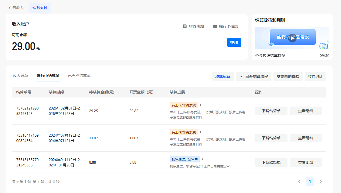The height and width of the screenshot is (193, 341).
Task: Download settlement sheet for 29.25 row
Action: click(271, 111)
